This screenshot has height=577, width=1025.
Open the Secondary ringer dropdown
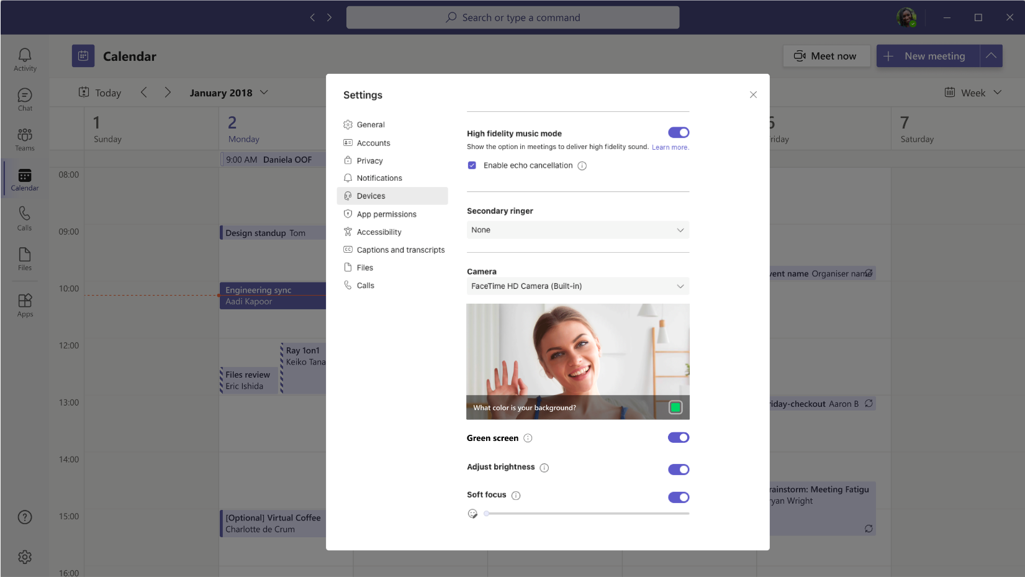click(577, 230)
